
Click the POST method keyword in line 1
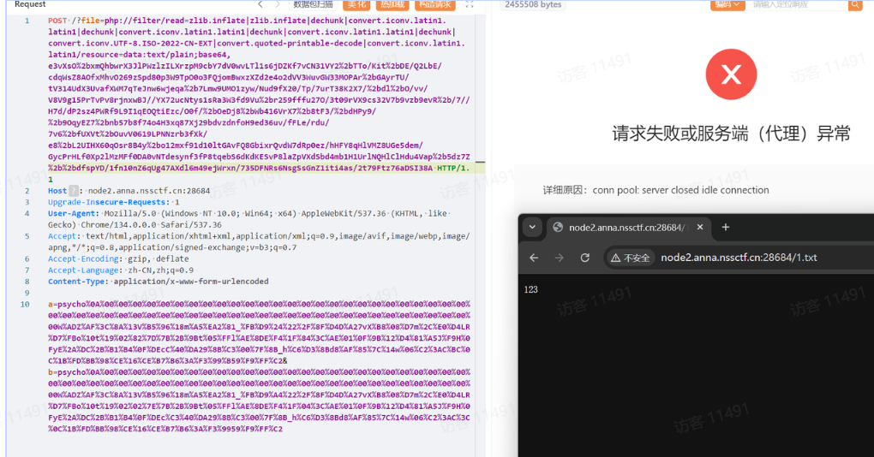(x=57, y=21)
